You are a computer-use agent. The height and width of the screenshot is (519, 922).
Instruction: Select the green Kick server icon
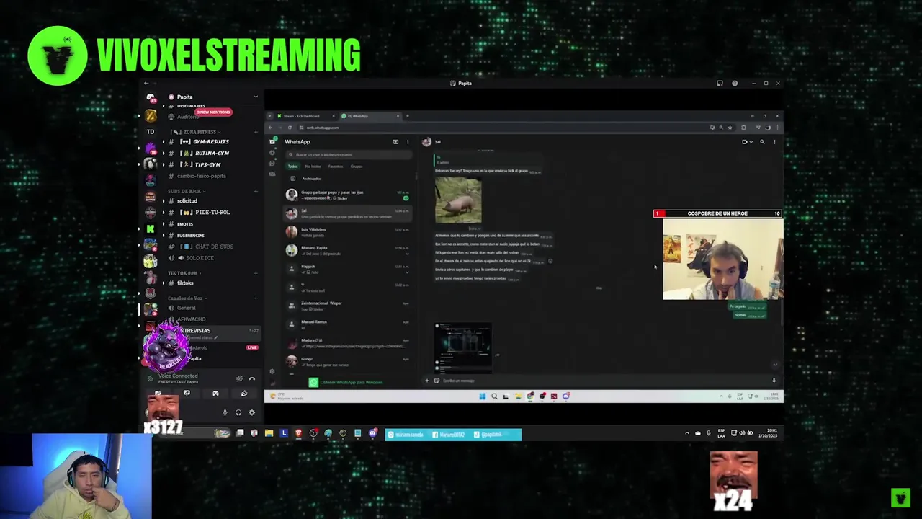coord(151,229)
